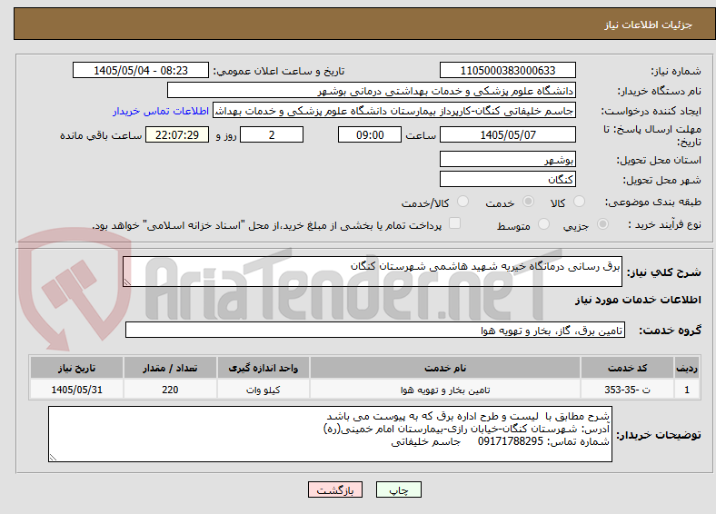Click resize handle of description textarea
Image resolution: width=716 pixels, height=514 pixels.
point(127,282)
